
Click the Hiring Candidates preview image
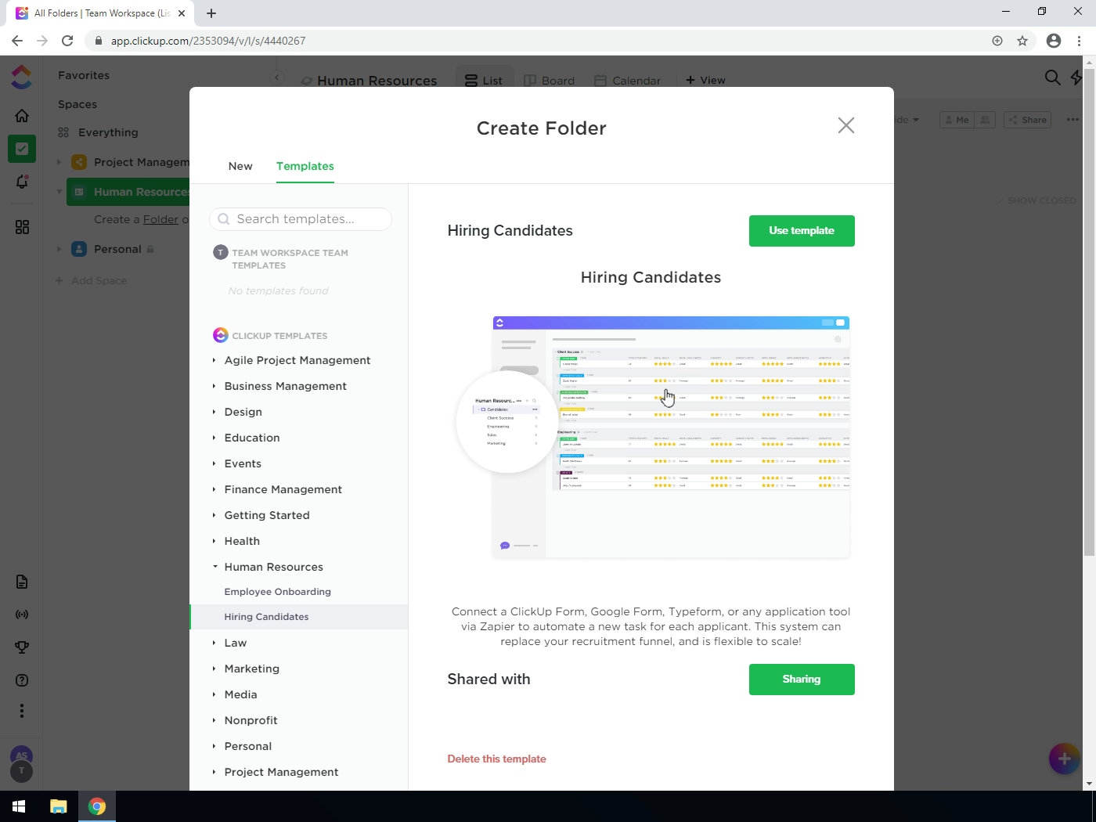point(653,436)
